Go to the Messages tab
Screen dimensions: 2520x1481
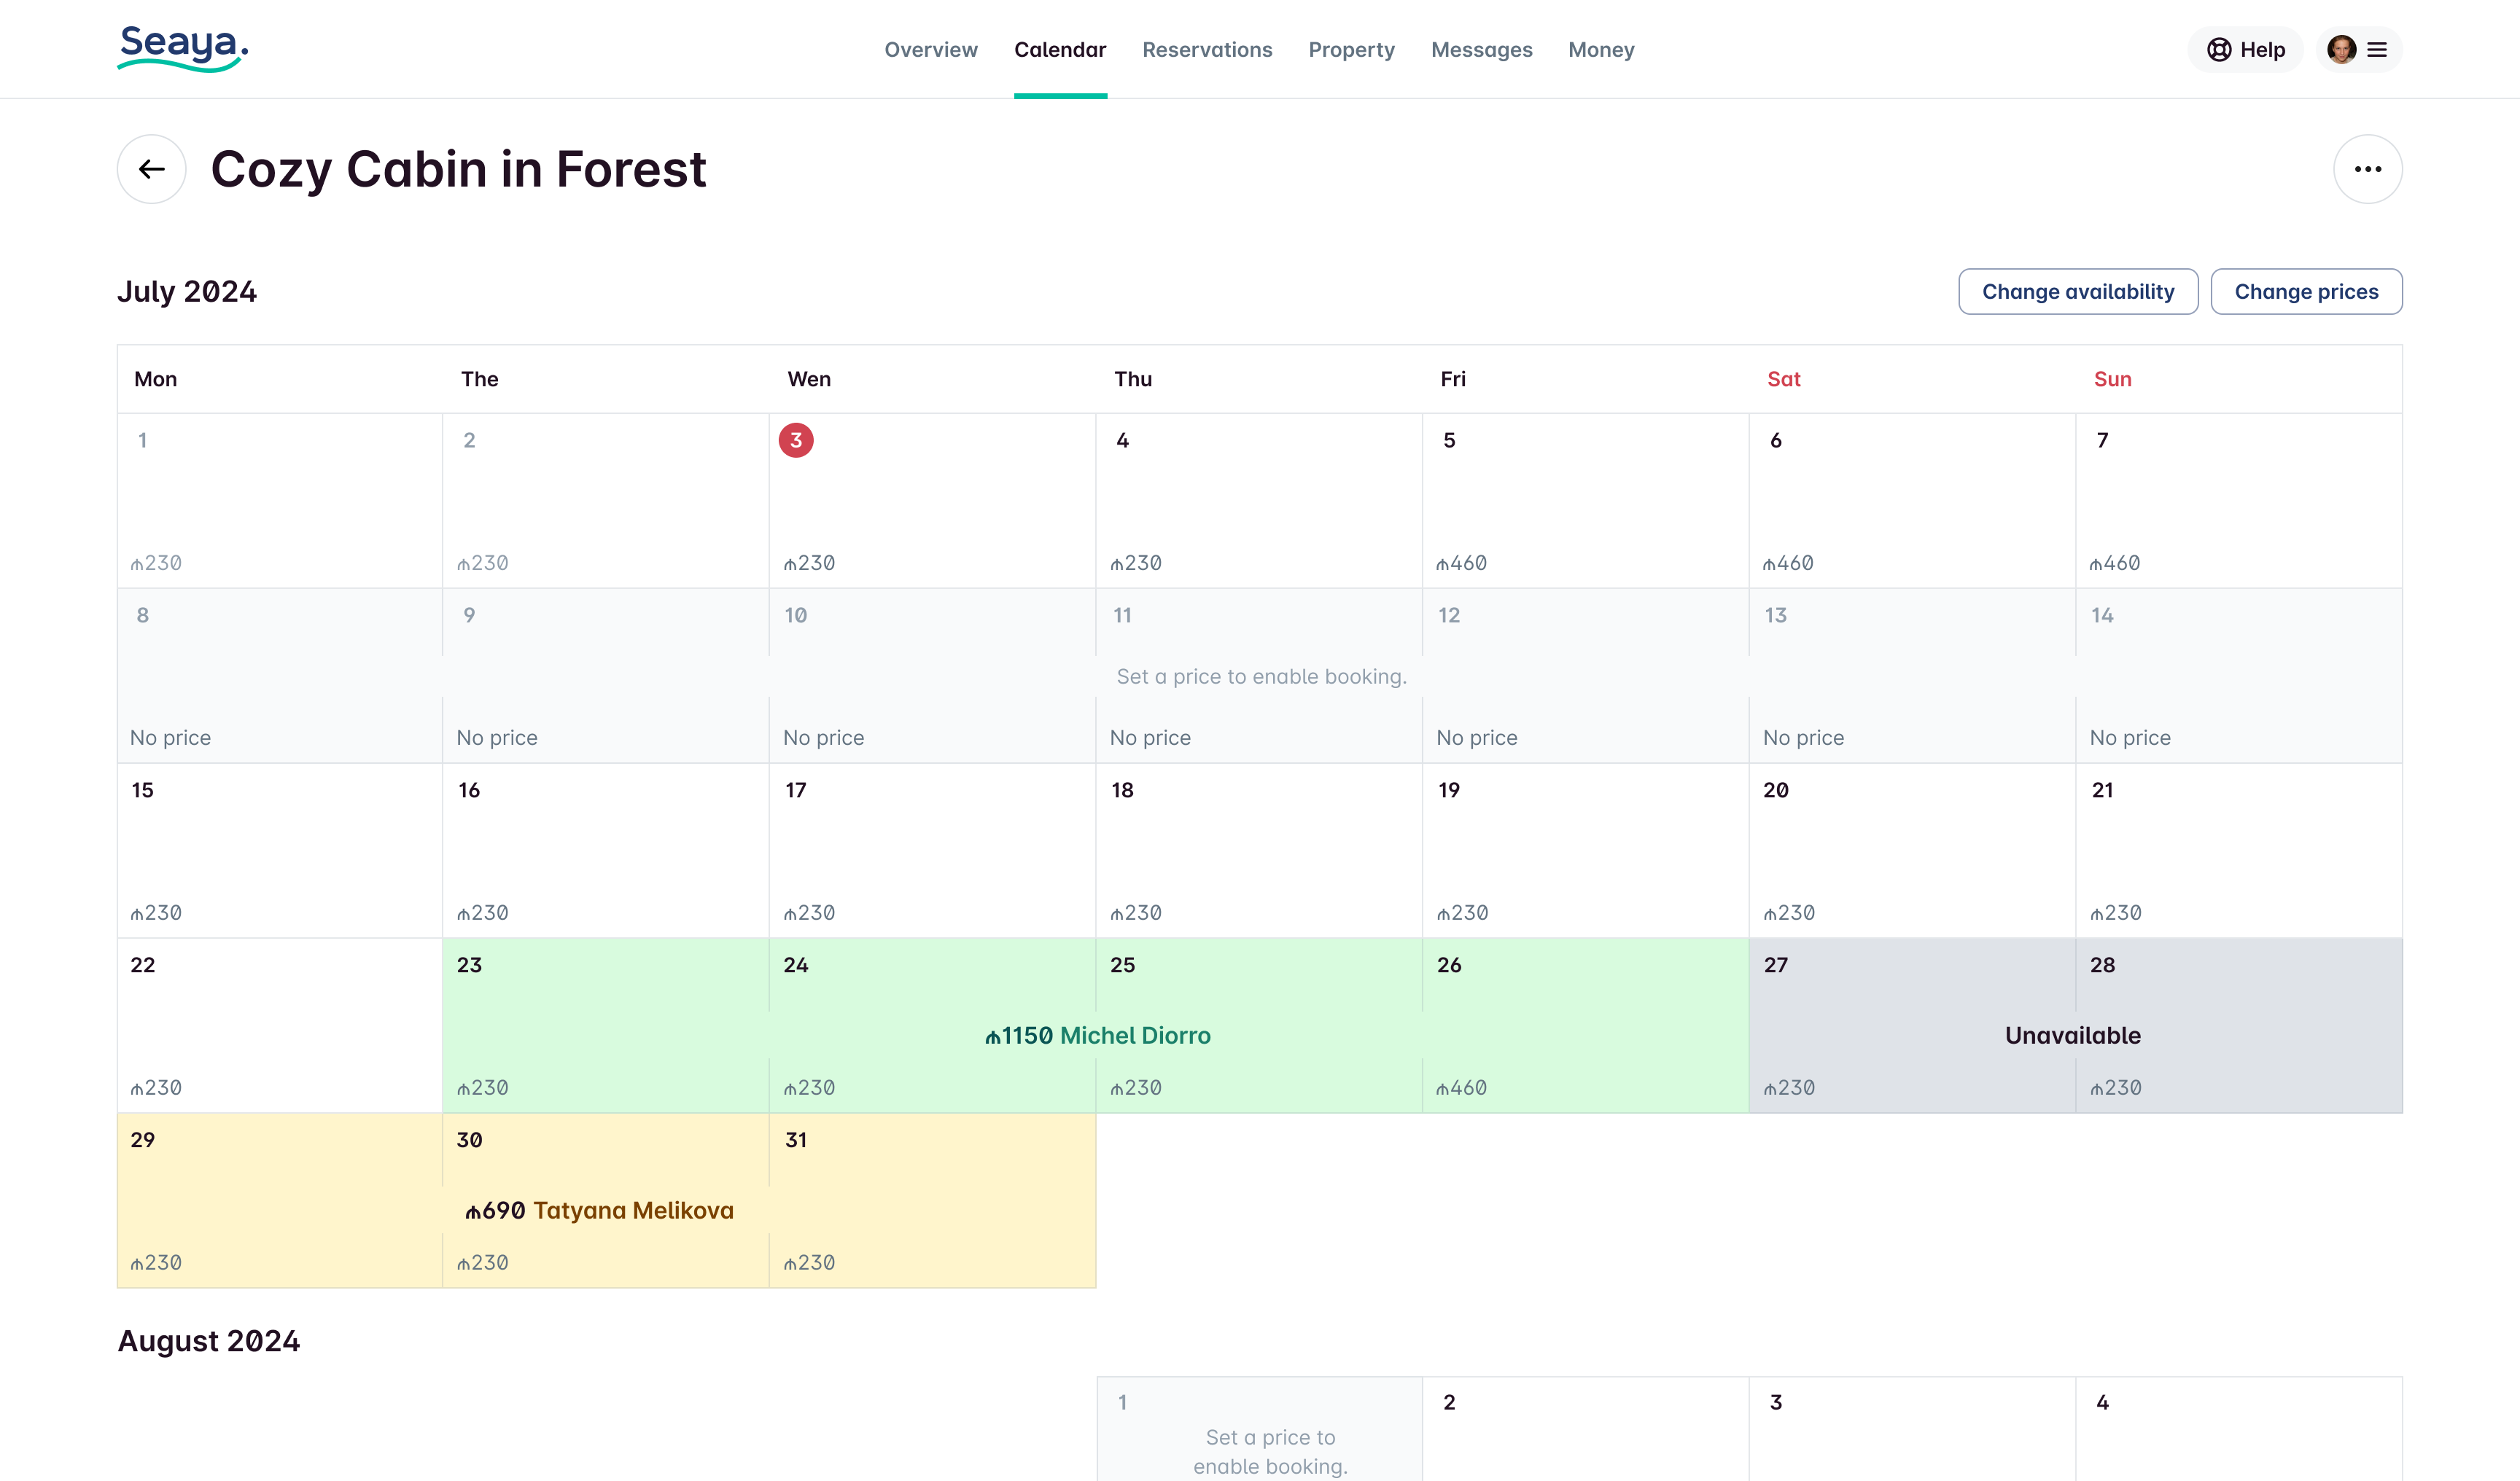(x=1481, y=50)
